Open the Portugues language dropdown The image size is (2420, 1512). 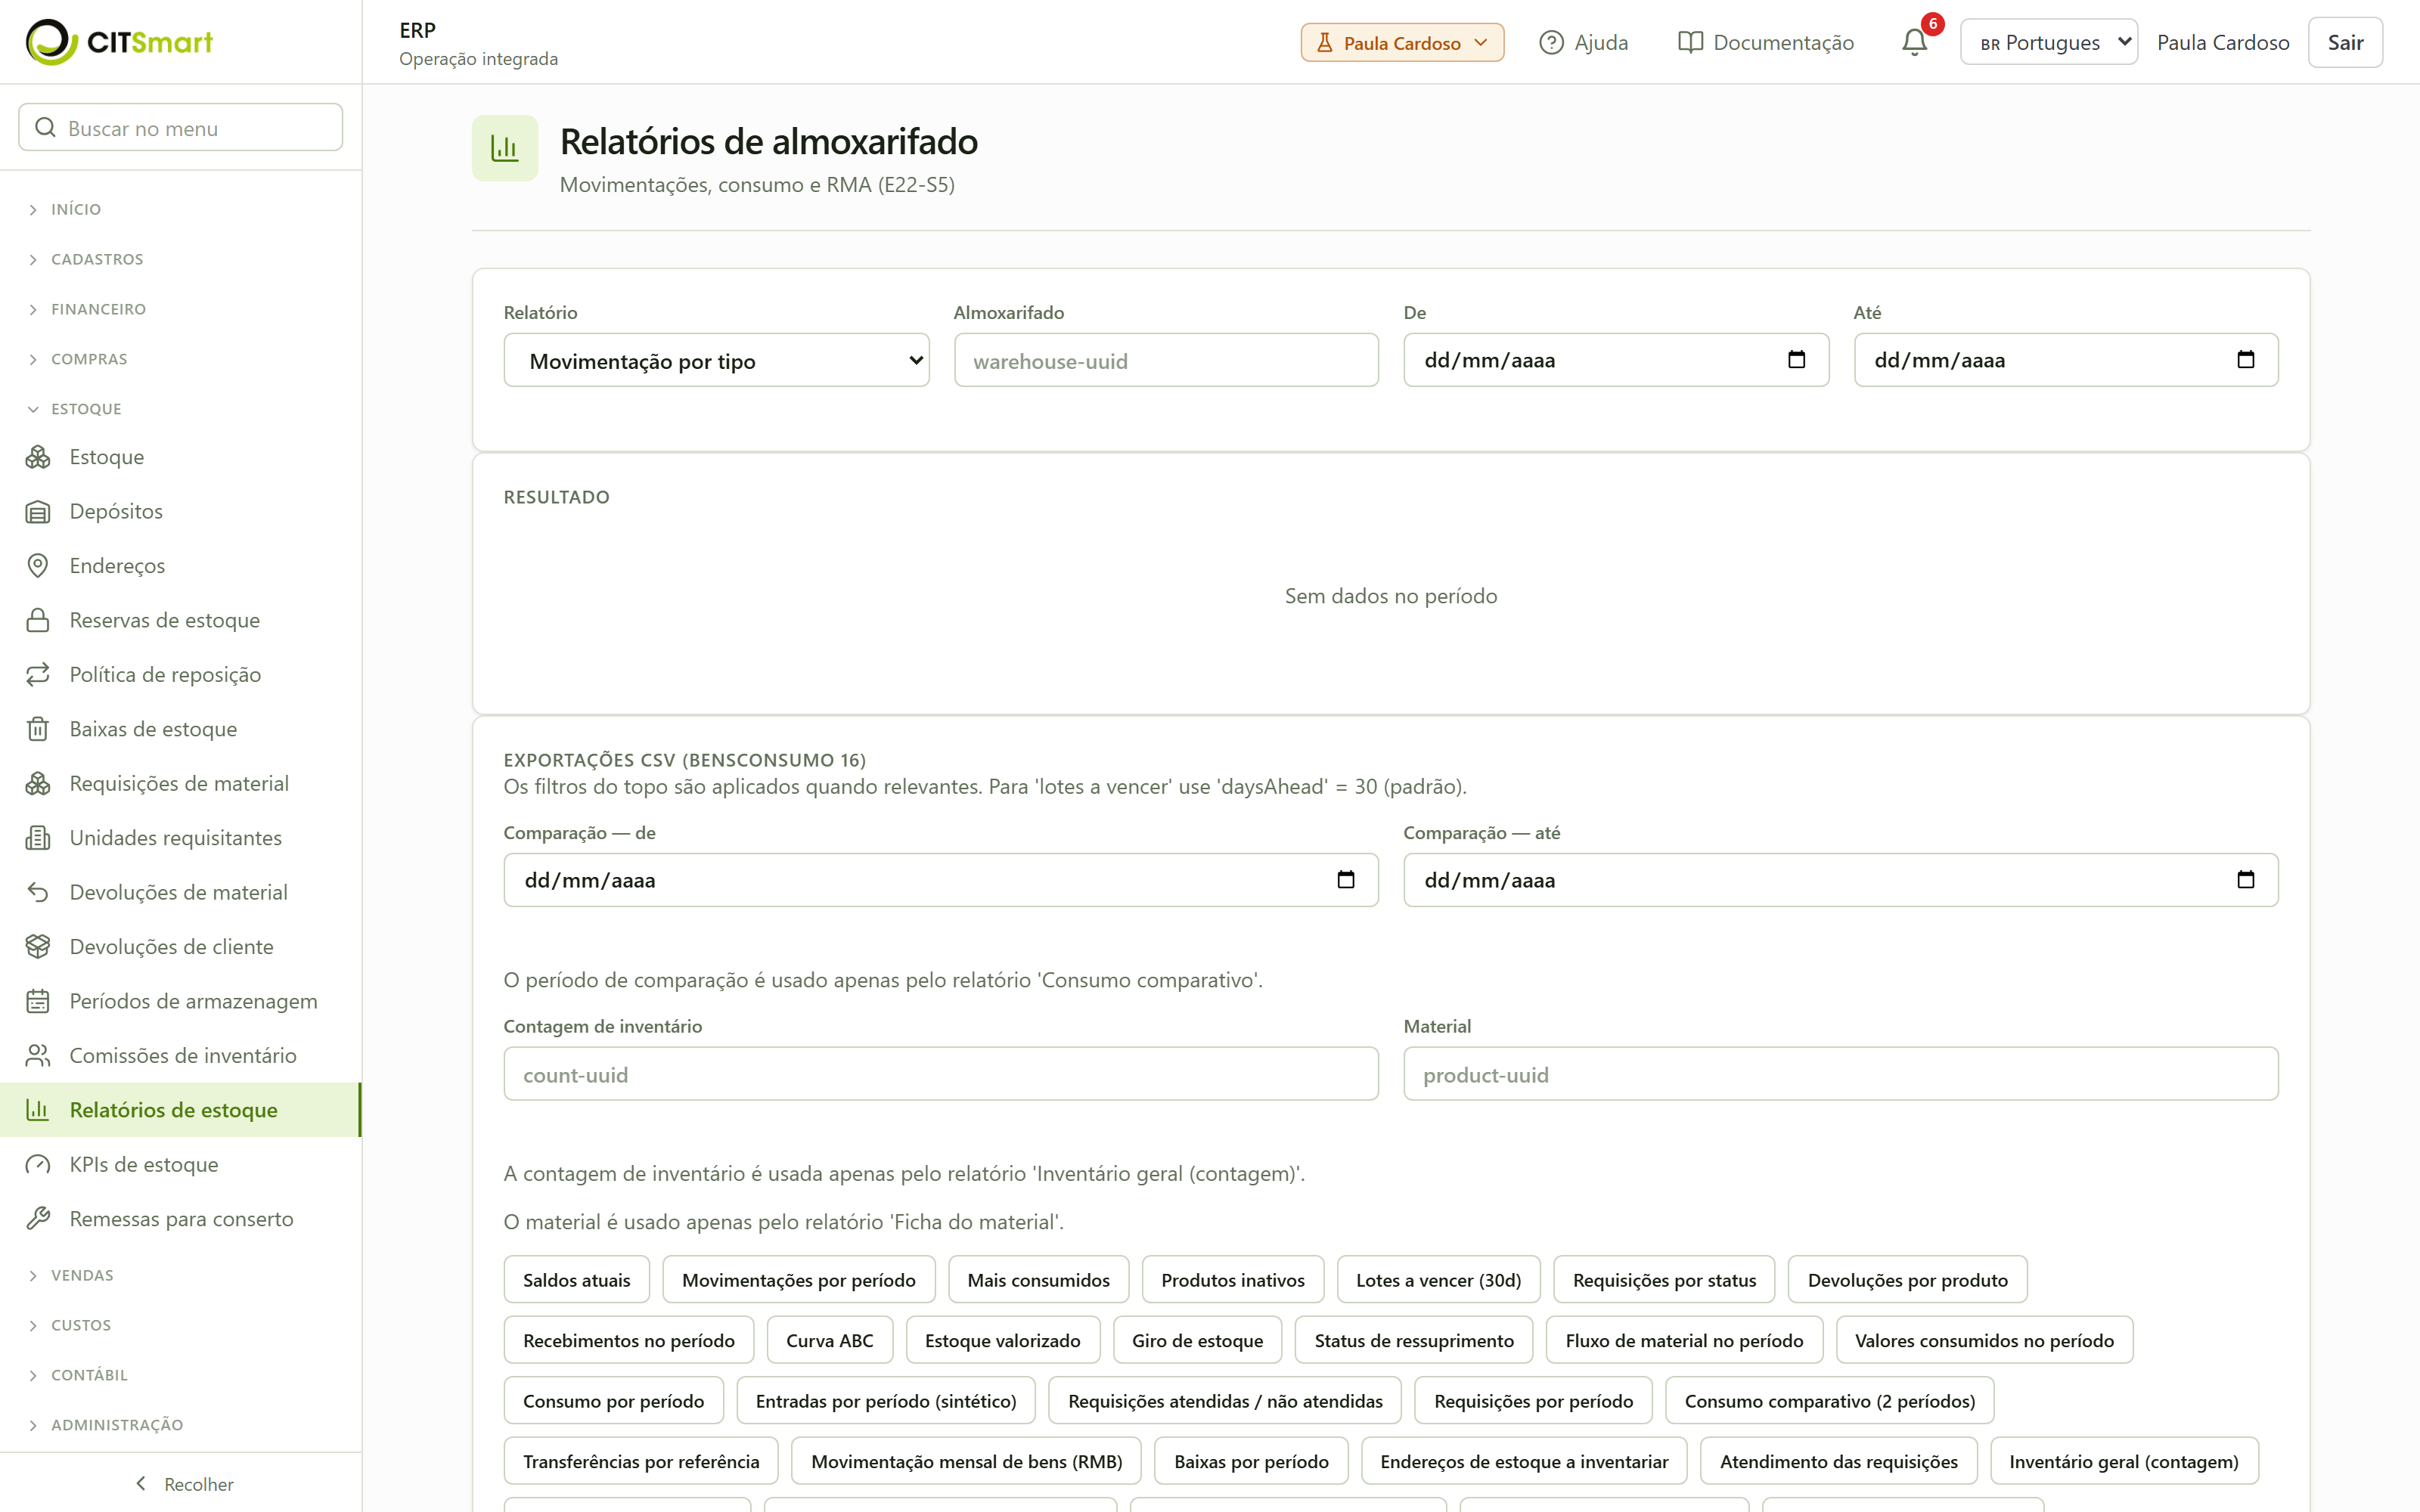pyautogui.click(x=2049, y=42)
